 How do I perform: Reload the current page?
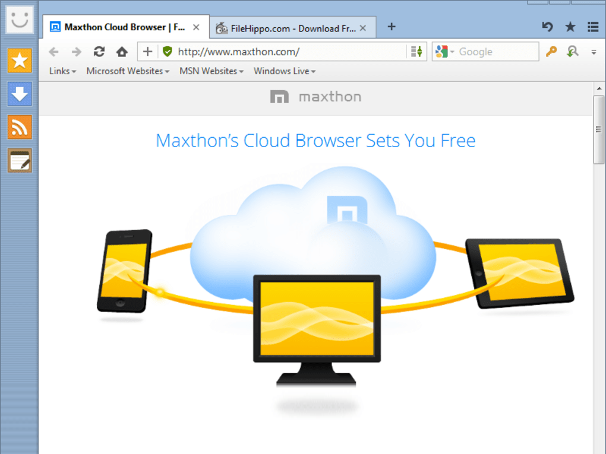[x=99, y=52]
